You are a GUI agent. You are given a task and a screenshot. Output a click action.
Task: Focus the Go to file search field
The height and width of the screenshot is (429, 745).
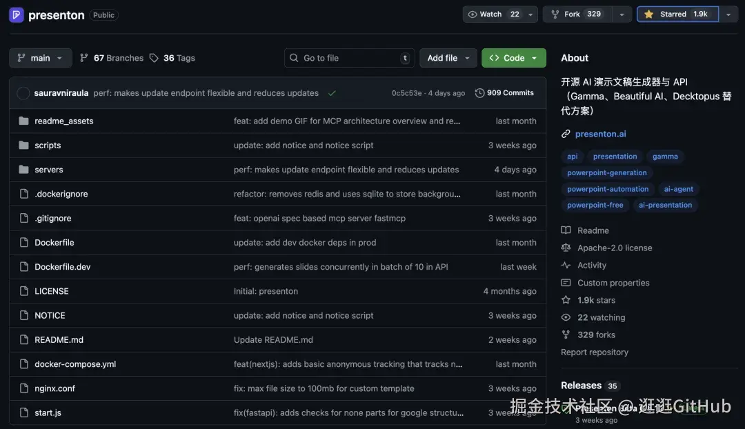tap(349, 58)
